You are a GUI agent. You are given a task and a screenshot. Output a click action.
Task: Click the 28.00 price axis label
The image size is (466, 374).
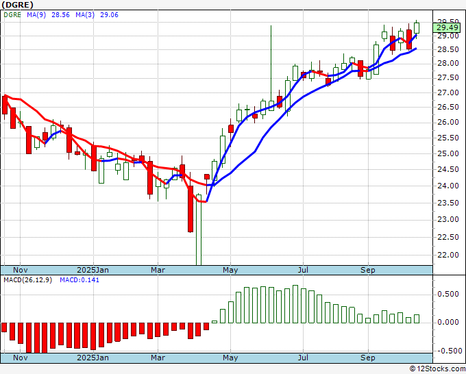pos(448,64)
